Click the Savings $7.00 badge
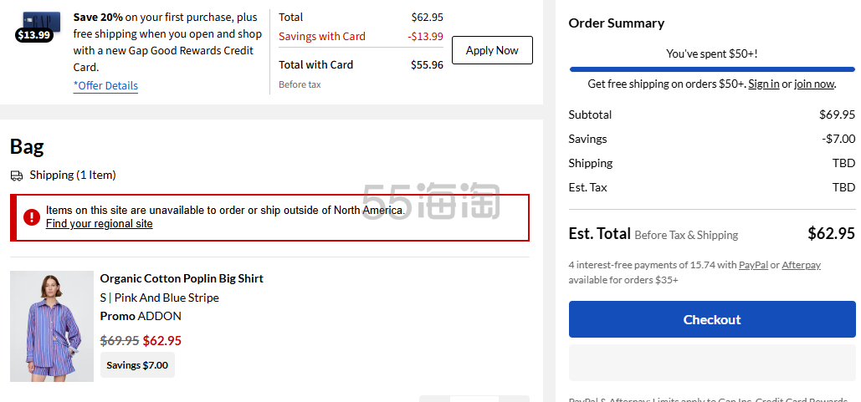 137,365
